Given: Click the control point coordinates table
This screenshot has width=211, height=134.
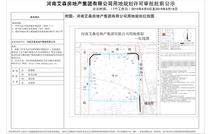Looking at the screenshot, I should [178, 65].
